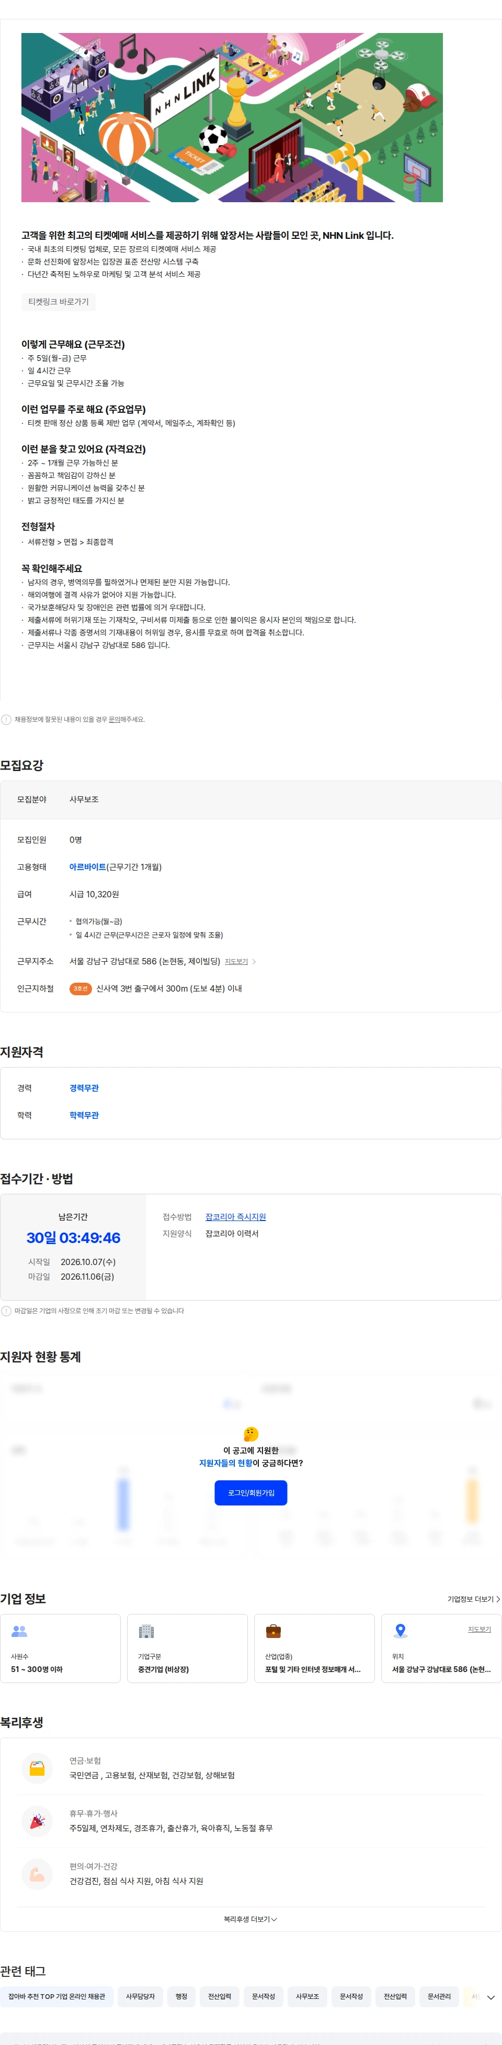This screenshot has width=502, height=2045.
Task: Open the 티켓링크 바로가기 button
Action: [59, 302]
